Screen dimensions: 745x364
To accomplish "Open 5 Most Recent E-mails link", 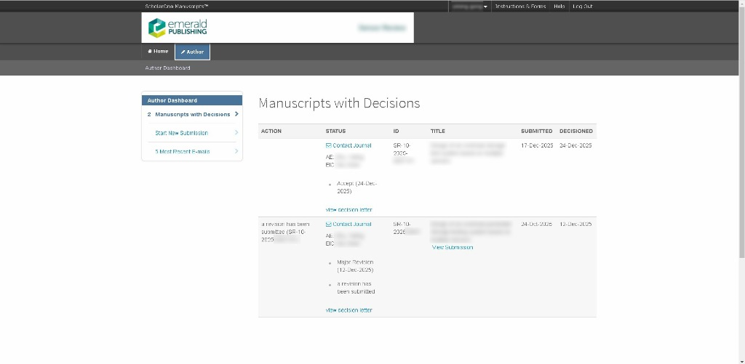I will pos(182,152).
